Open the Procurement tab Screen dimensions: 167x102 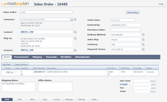pyautogui.click(x=21, y=57)
